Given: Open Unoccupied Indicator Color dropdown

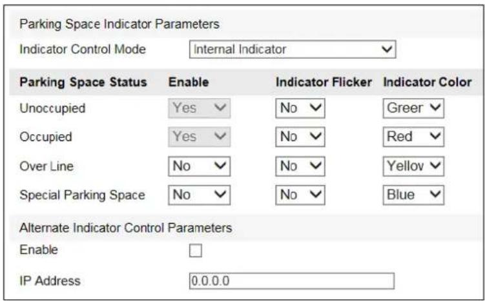Looking at the screenshot, I should tap(413, 108).
